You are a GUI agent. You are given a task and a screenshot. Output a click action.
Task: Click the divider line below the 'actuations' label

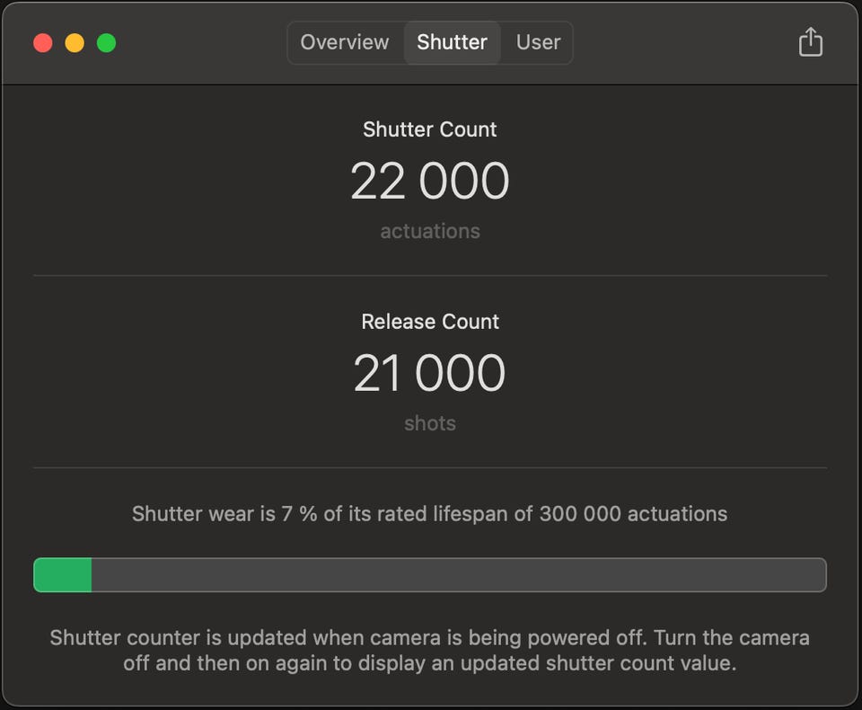(x=430, y=275)
